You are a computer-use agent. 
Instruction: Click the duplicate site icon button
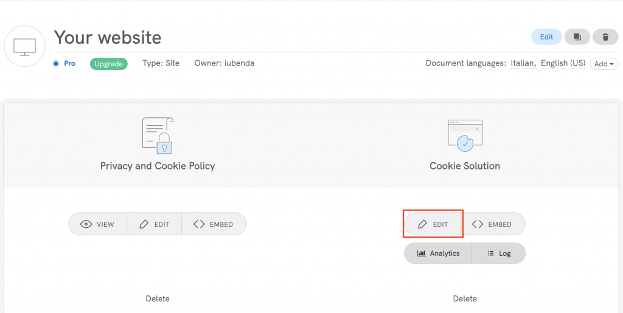click(x=577, y=37)
